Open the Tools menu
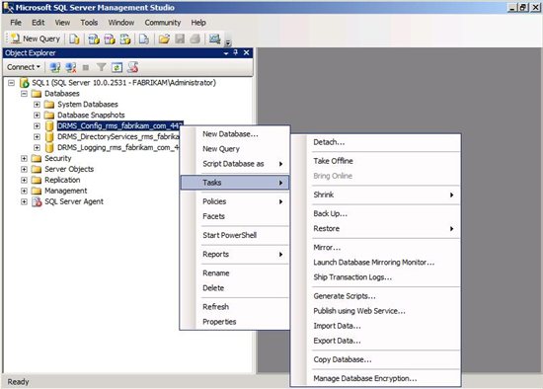Screen dimensions: 543x389 coord(89,23)
